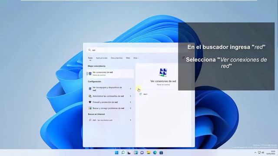Viewport: 278px width, 156px height.
Task: Click the search magnifier inside the search box
Action: click(x=89, y=50)
